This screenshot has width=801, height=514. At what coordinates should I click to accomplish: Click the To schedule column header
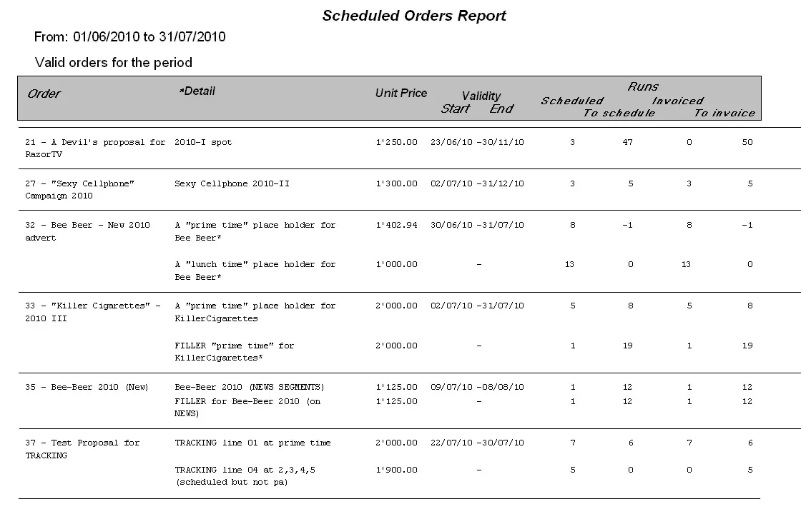coord(619,113)
